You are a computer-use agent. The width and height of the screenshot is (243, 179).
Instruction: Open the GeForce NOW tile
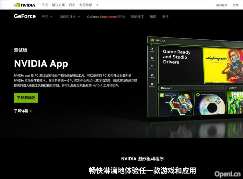point(176,104)
